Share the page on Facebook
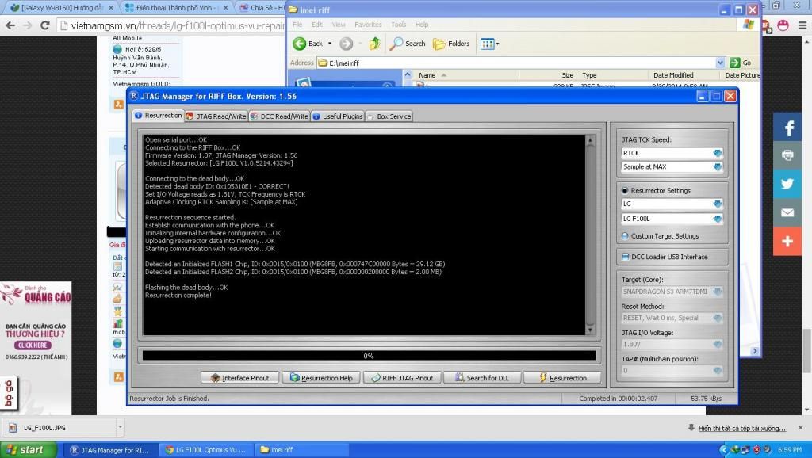This screenshot has height=458, width=812. pyautogui.click(x=787, y=128)
